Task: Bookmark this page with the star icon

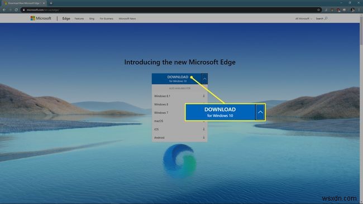Action: coord(318,10)
